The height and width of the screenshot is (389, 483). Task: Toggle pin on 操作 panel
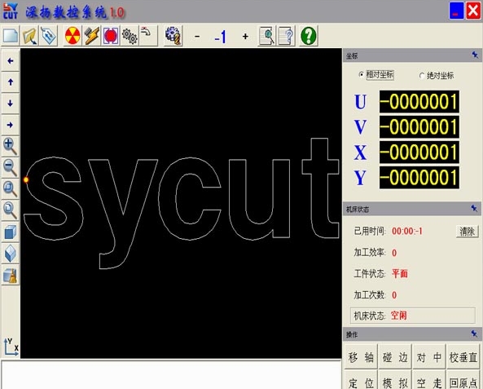pyautogui.click(x=474, y=334)
